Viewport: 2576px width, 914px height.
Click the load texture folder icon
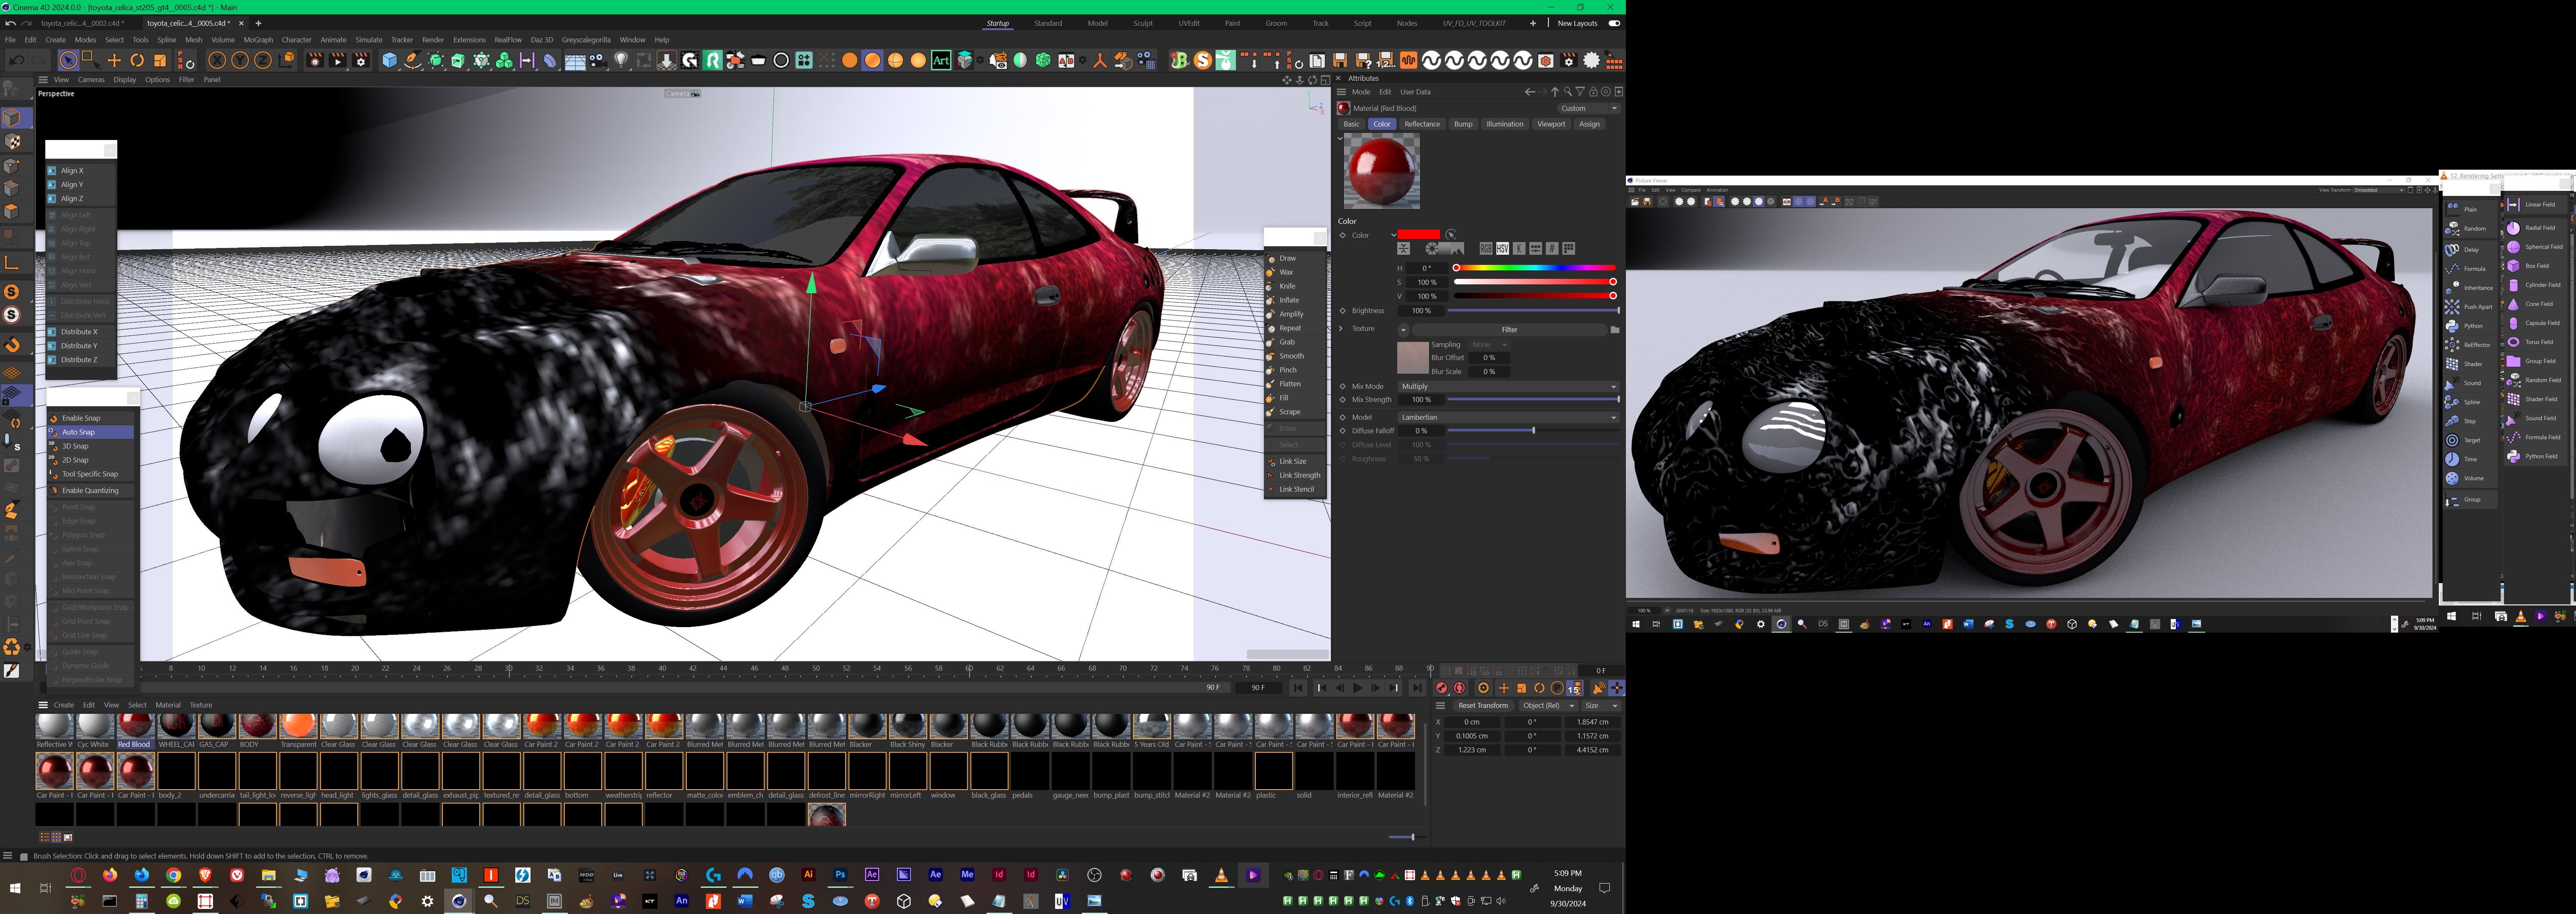[1614, 330]
